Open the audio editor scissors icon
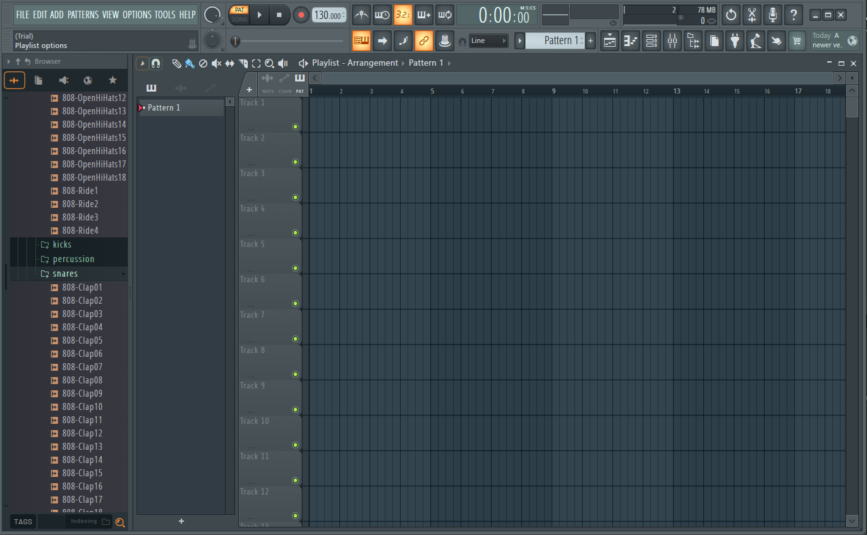The width and height of the screenshot is (867, 535). [x=752, y=15]
